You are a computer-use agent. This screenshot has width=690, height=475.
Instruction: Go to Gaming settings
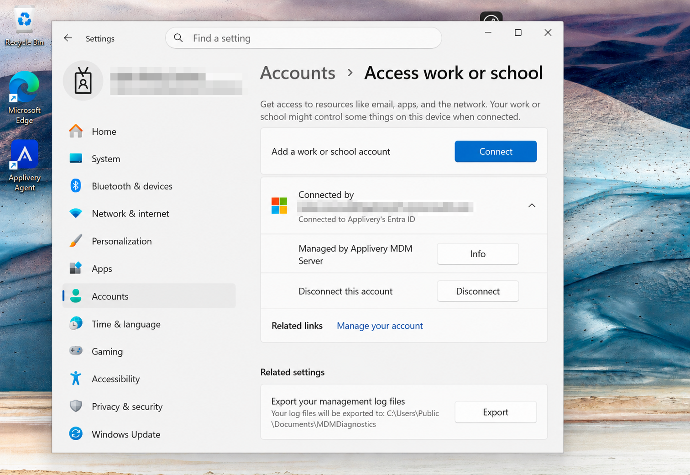coord(149,352)
